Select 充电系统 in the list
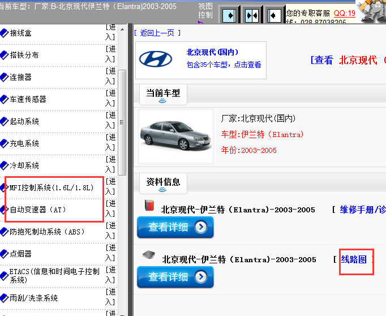This screenshot has height=316, width=386. [x=24, y=143]
